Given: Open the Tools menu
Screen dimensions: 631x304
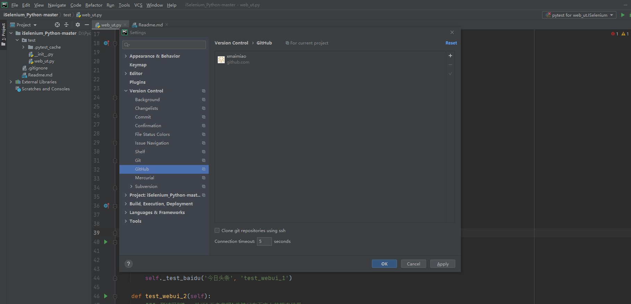Looking at the screenshot, I should tap(124, 5).
